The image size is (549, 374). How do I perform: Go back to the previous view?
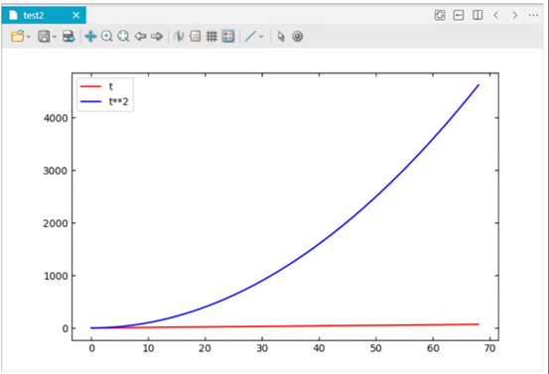pos(140,36)
